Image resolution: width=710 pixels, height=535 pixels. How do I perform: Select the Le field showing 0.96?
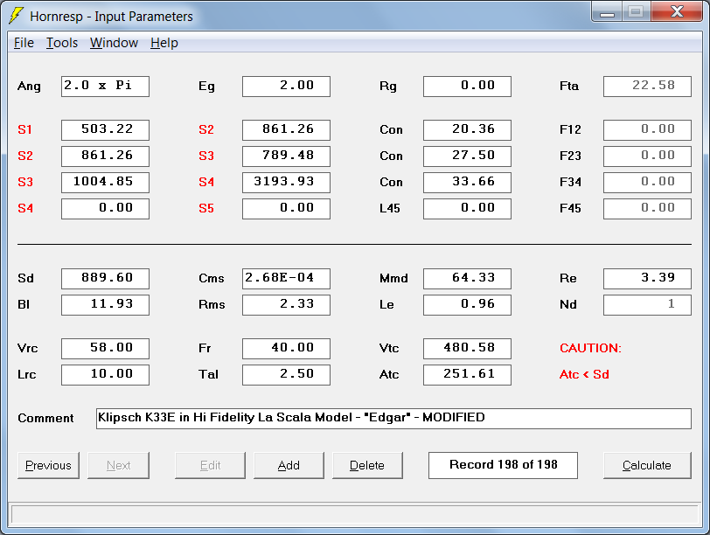click(467, 304)
